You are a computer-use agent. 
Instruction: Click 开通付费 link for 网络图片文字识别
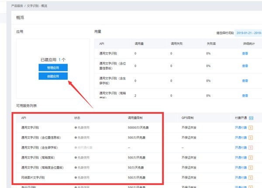(241, 178)
